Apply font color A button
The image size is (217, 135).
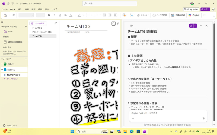[71, 15]
